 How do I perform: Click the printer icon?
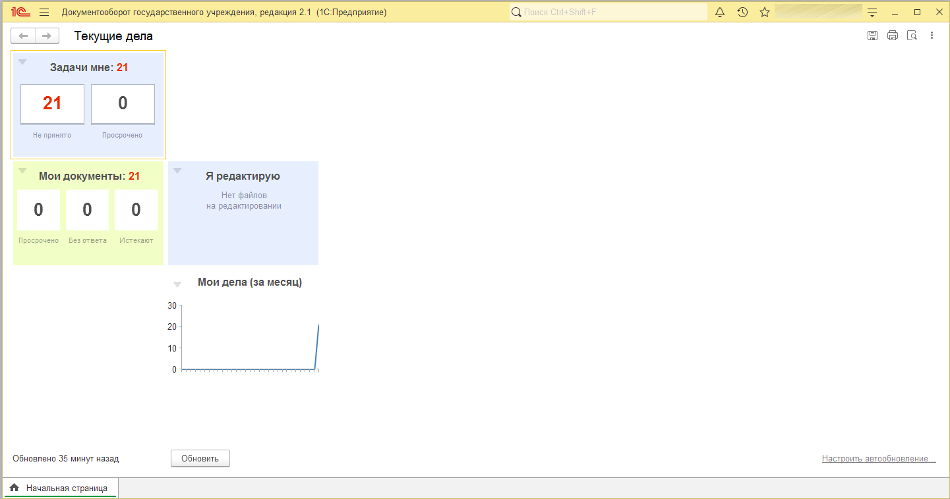point(893,36)
